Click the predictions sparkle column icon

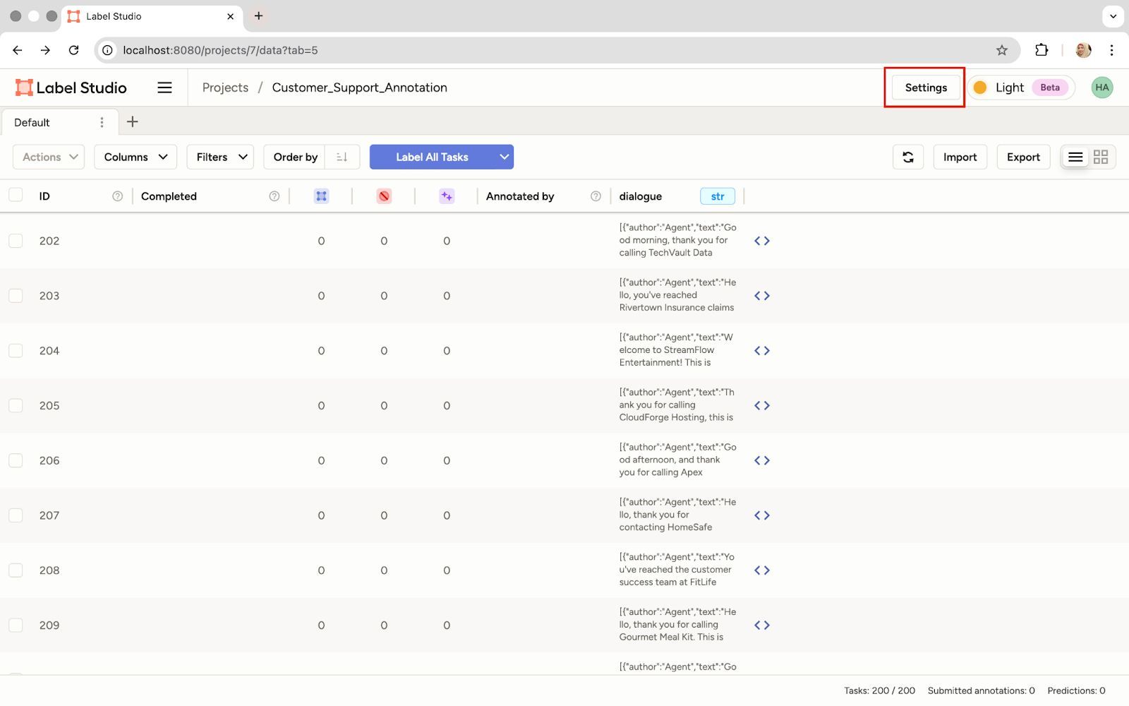(447, 196)
